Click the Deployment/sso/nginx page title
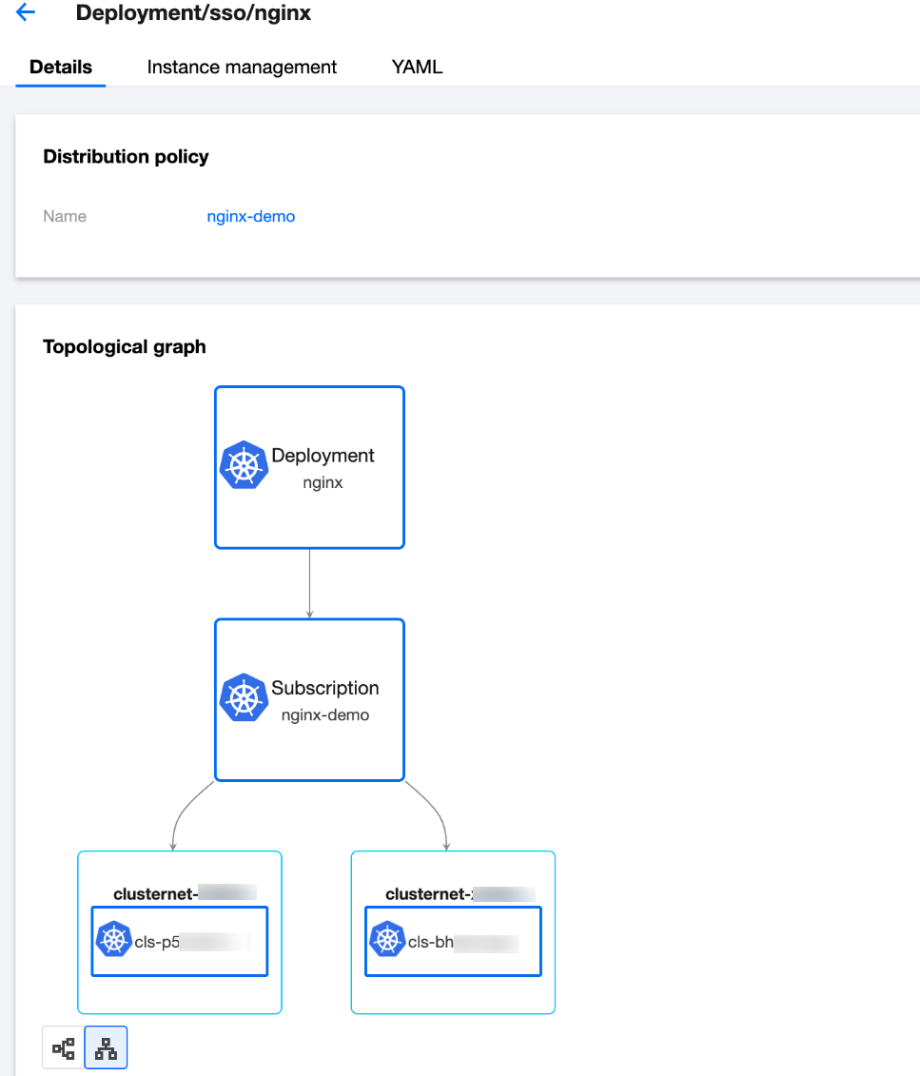 point(193,13)
